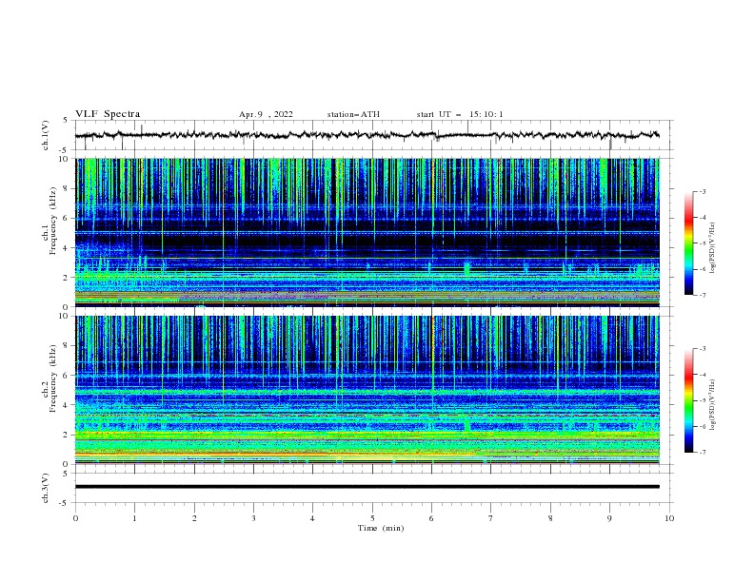Select the ch.2 "Frequency (kHz)" axis label
The image size is (754, 582).
click(53, 378)
